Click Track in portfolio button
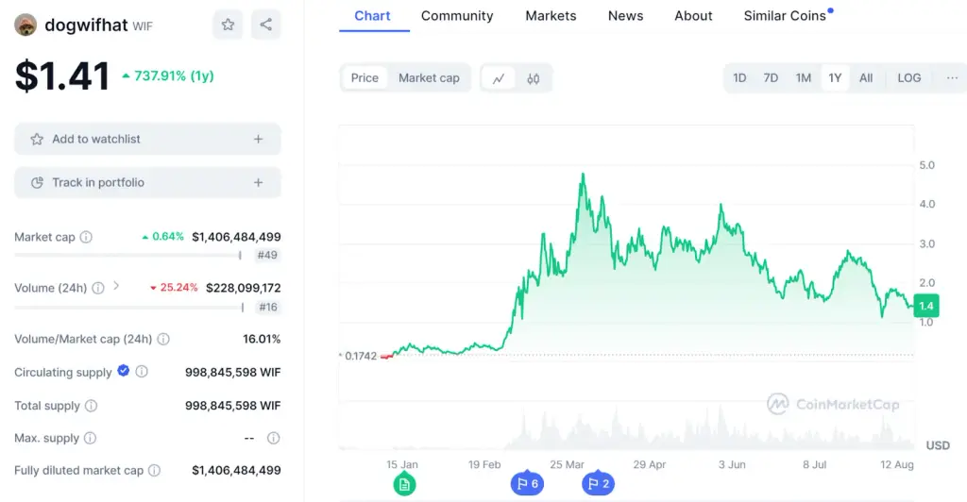This screenshot has width=967, height=502. coord(147,183)
